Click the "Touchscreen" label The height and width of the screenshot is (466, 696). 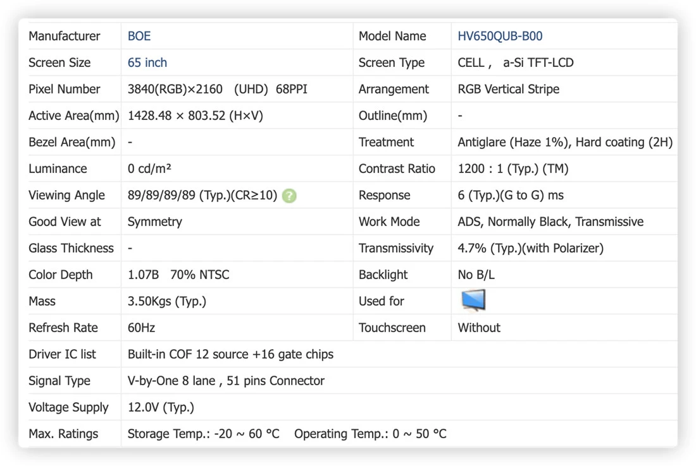392,328
